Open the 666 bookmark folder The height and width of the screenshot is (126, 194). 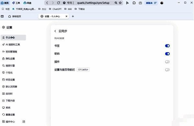click(68, 9)
